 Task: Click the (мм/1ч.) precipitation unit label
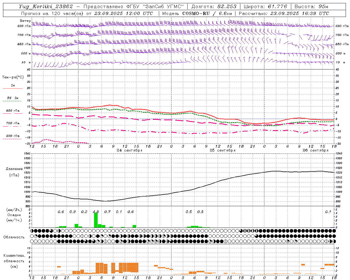click(x=14, y=220)
